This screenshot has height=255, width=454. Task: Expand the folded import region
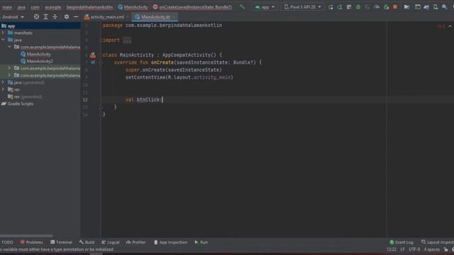(127, 40)
